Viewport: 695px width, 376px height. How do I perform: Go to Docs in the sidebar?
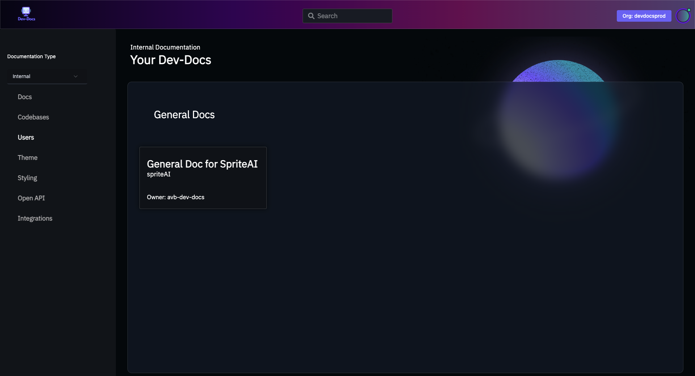tap(25, 97)
